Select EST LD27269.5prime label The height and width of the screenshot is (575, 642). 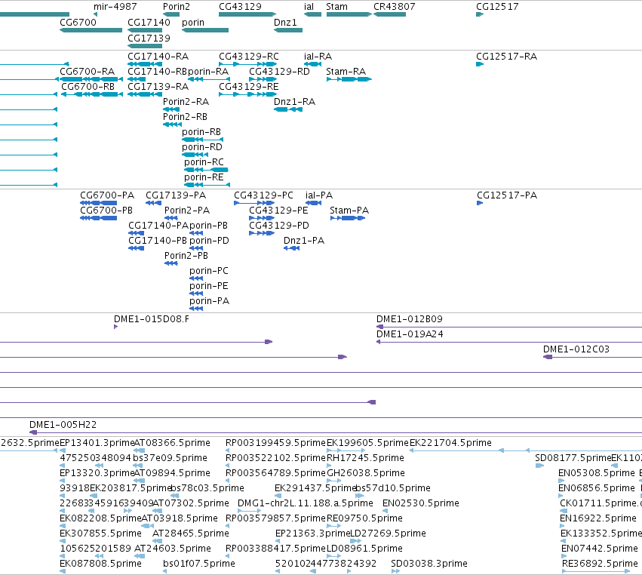pyautogui.click(x=388, y=533)
